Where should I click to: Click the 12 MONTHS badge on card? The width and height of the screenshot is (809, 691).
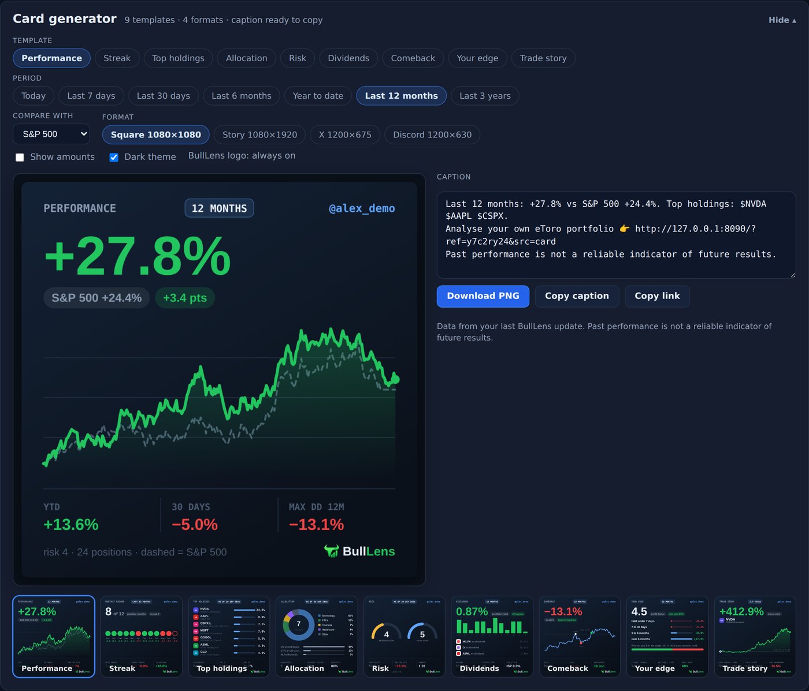pyautogui.click(x=219, y=208)
